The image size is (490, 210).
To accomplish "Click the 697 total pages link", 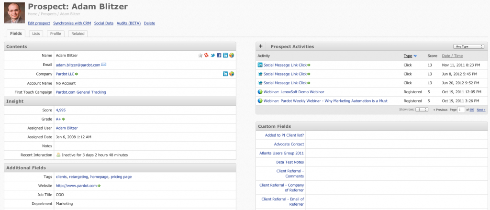I will click(472, 110).
